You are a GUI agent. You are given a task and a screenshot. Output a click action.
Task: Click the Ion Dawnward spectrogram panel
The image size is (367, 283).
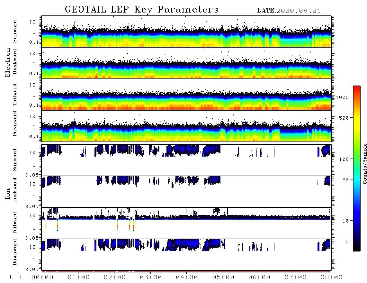pyautogui.click(x=186, y=254)
